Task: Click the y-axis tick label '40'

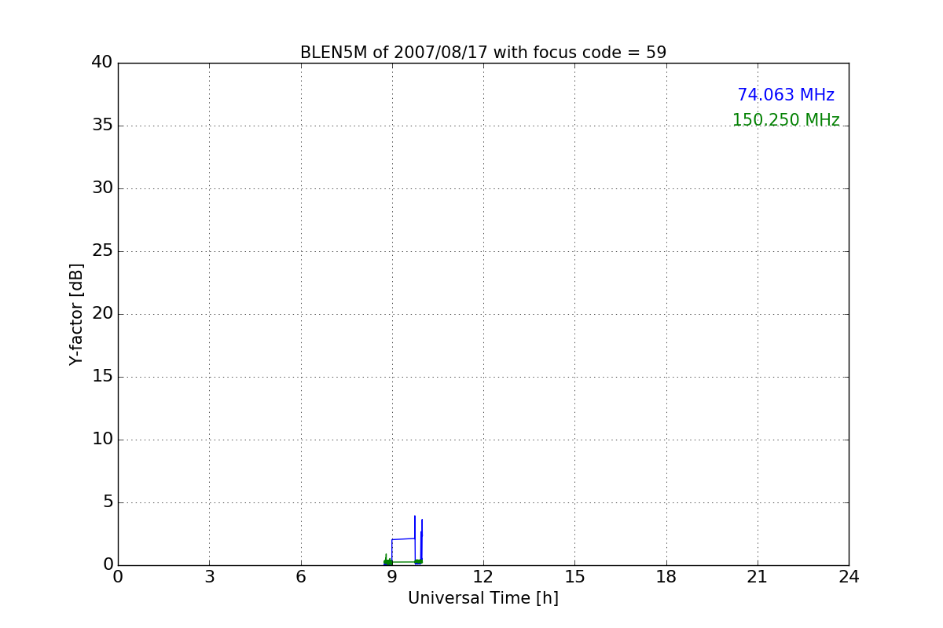Action: 102,62
